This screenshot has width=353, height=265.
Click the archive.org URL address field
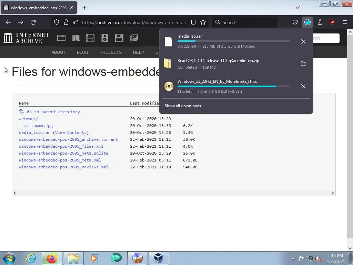(x=134, y=22)
